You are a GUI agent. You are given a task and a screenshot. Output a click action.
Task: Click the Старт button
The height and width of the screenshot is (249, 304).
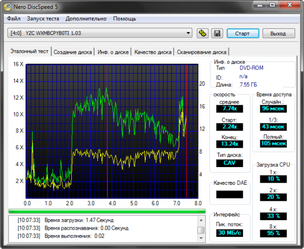pos(243,33)
